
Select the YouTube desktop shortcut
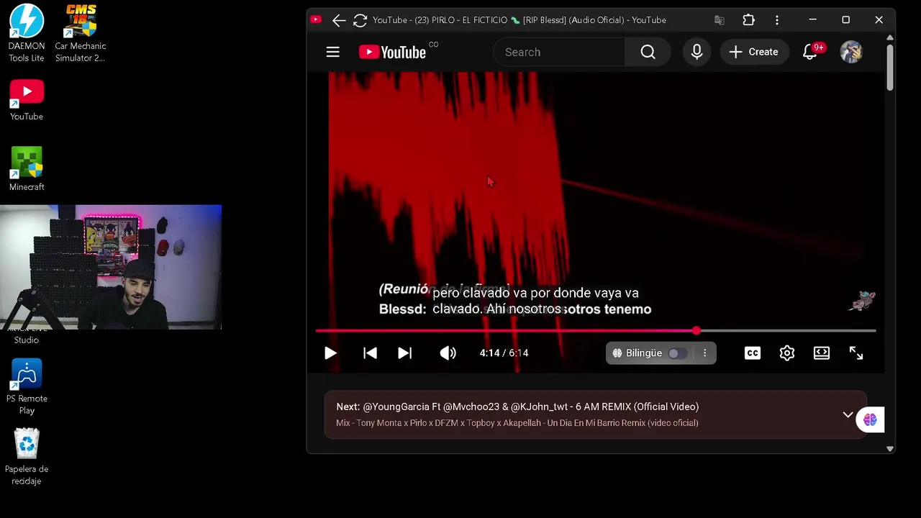(x=27, y=99)
